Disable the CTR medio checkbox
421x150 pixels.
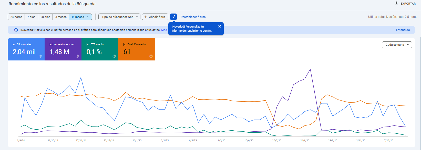88,44
